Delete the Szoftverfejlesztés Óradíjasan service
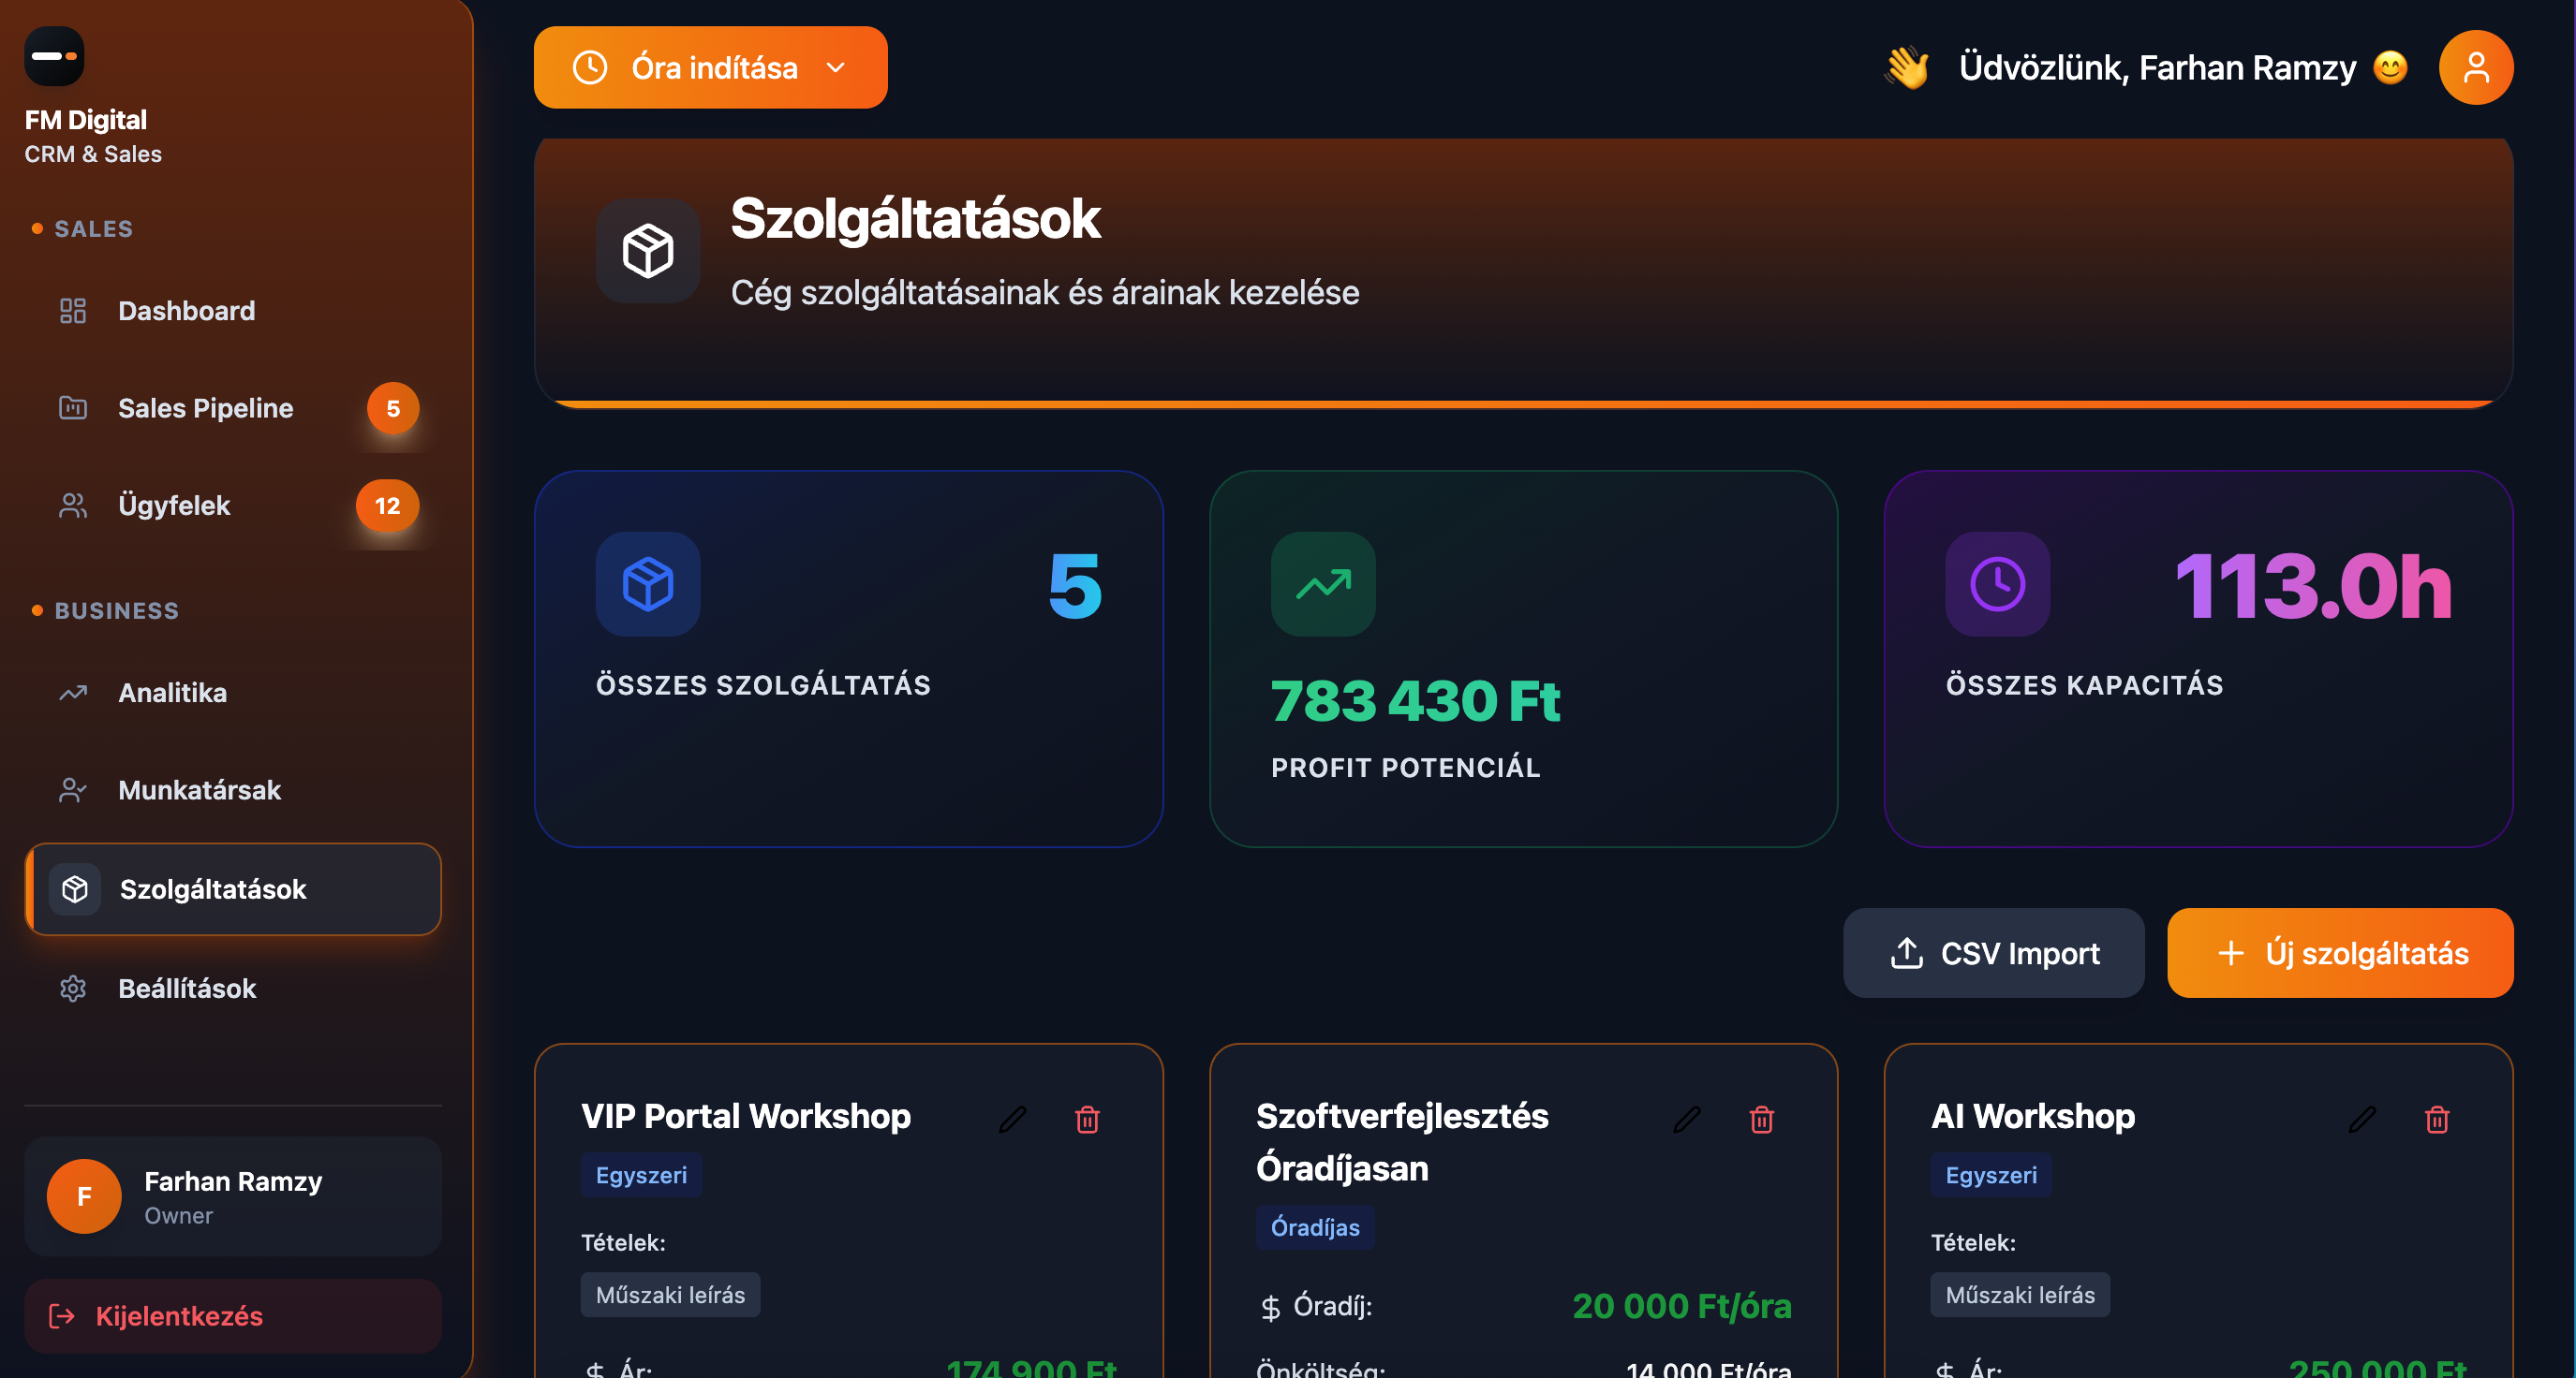Screen dimensions: 2576x1378 click(x=1762, y=1120)
